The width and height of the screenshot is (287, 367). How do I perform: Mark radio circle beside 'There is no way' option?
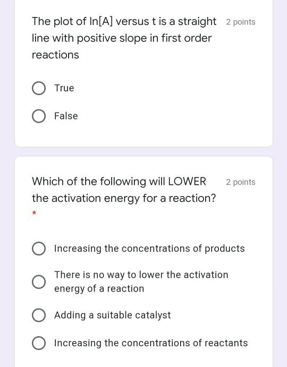39,282
